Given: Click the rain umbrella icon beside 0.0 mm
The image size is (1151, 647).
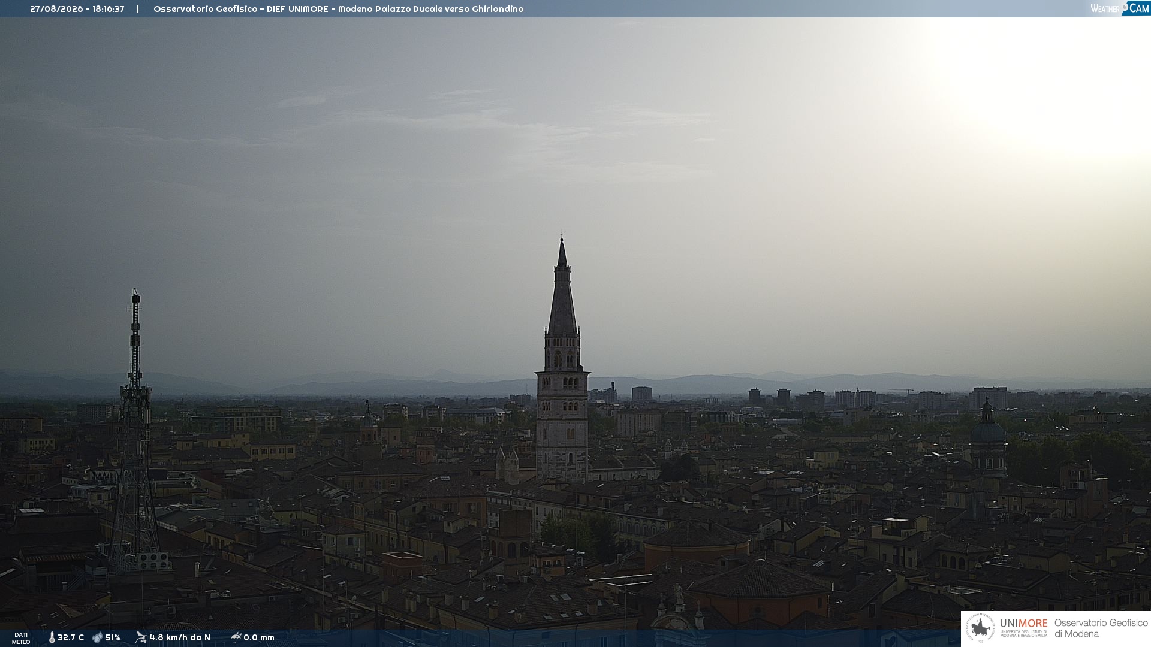Looking at the screenshot, I should click(x=236, y=637).
